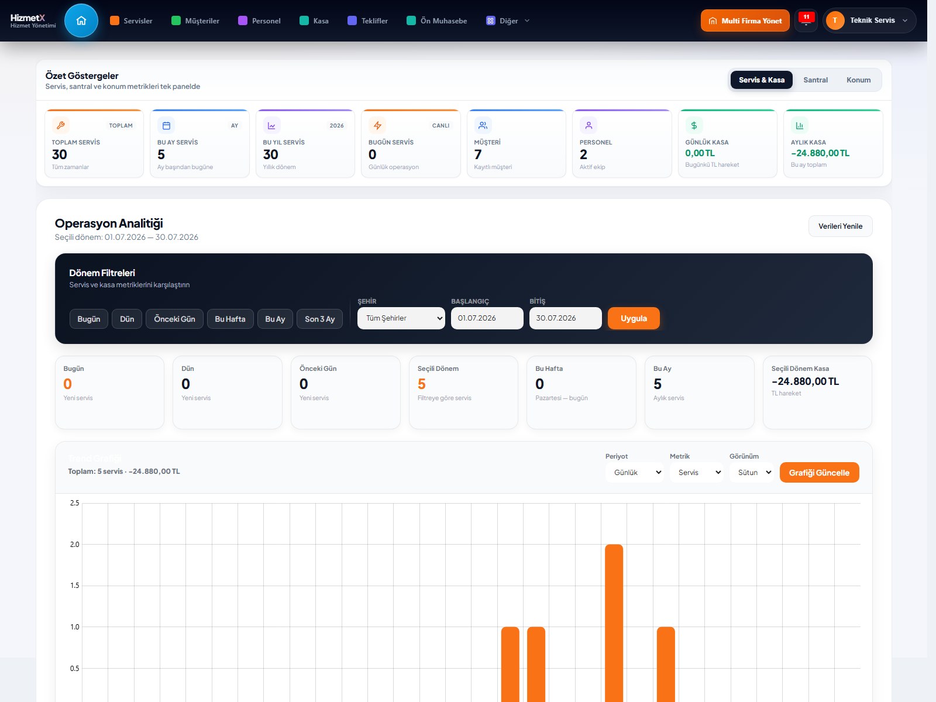Click the chart icon in Bu Yıl Servis card
Viewport: 936px width, 702px height.
[x=271, y=125]
